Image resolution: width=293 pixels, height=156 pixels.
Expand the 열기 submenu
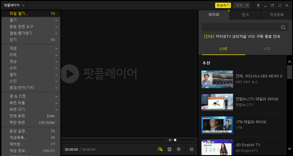[x=31, y=20]
